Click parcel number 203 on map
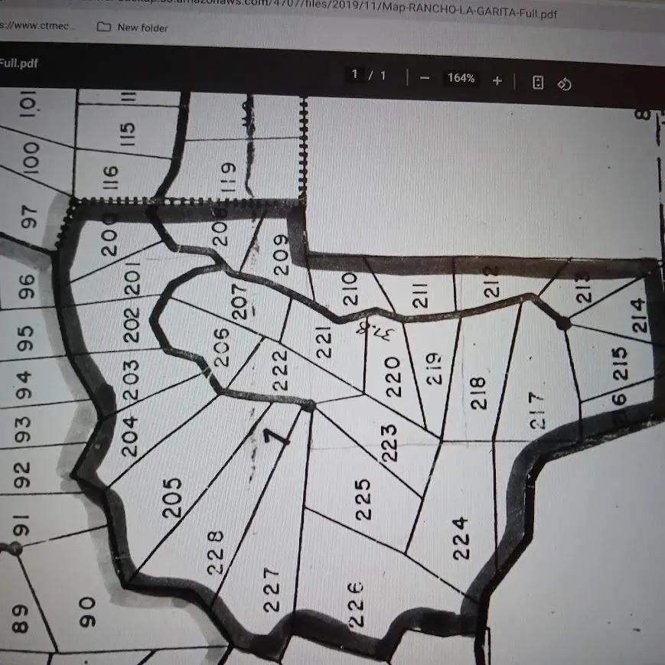Screen dimensions: 665x665 (x=131, y=379)
